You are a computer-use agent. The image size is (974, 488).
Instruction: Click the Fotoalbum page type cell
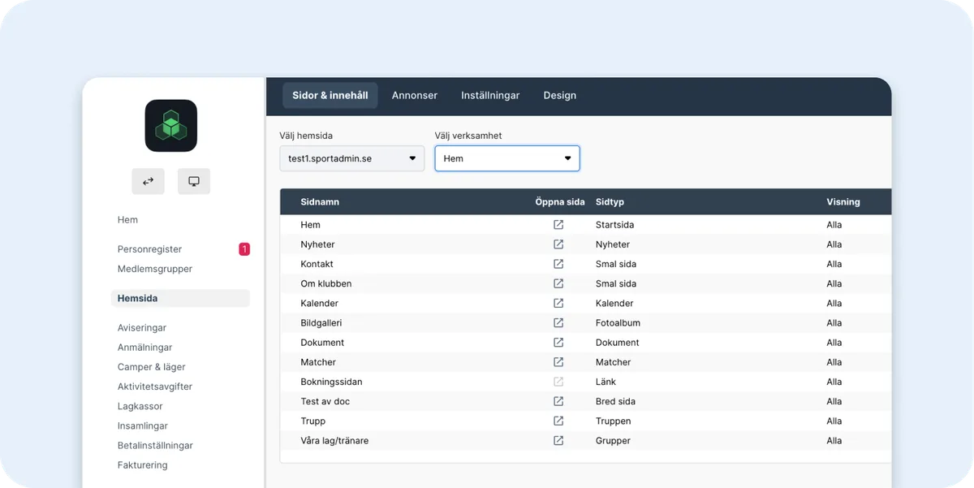coord(618,322)
